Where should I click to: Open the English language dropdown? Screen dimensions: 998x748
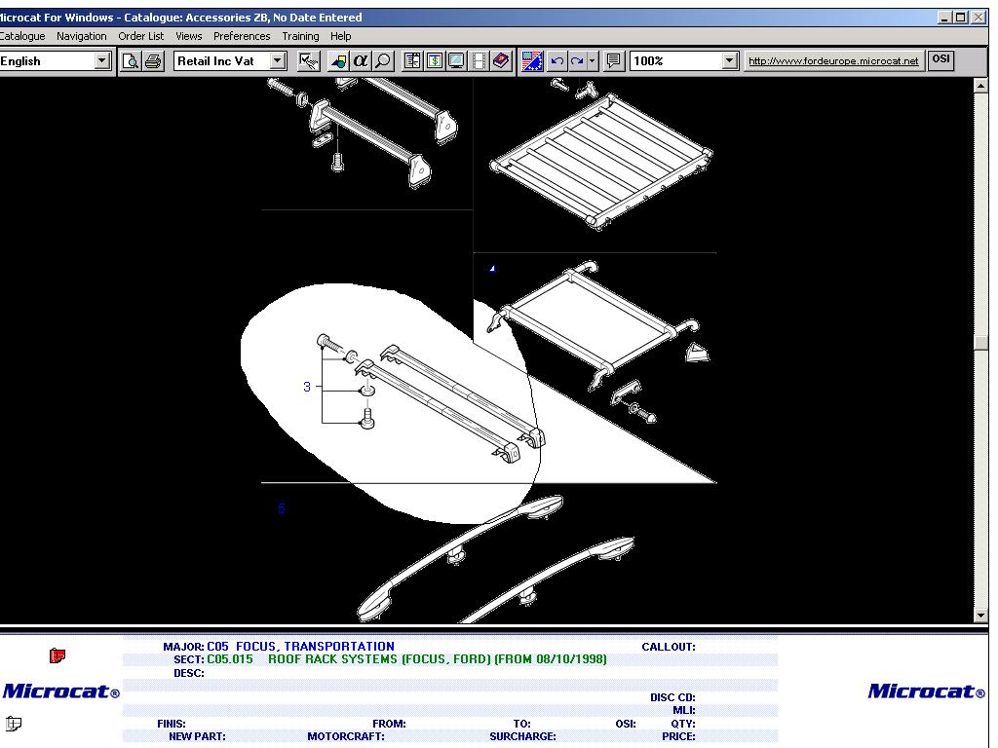102,61
